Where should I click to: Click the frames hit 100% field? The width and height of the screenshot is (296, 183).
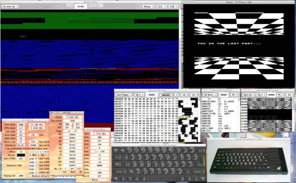[x=21, y=176]
